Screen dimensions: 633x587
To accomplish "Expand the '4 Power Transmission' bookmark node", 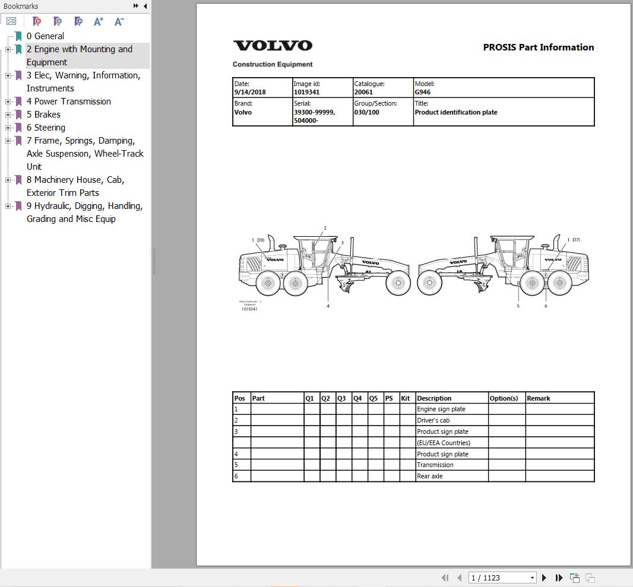I will tap(8, 101).
